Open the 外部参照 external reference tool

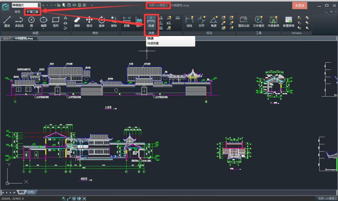[273, 22]
